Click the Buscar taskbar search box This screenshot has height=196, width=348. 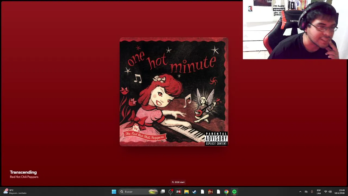point(139,192)
